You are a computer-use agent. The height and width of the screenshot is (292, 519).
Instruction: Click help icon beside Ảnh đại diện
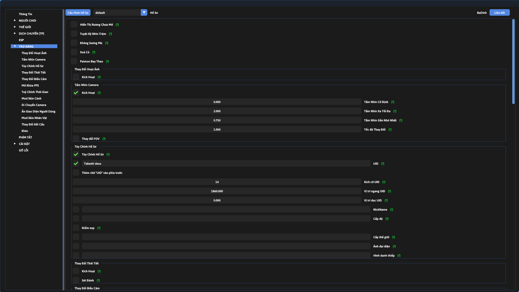coord(394,247)
